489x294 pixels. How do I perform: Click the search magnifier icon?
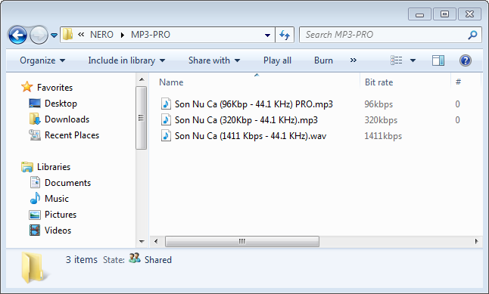pyautogui.click(x=472, y=35)
